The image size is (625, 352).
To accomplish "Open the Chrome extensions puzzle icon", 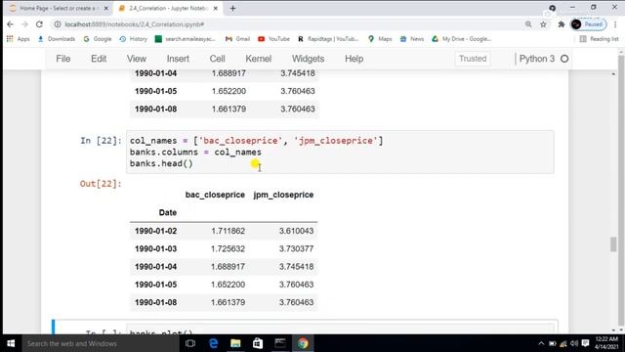I will pos(562,24).
